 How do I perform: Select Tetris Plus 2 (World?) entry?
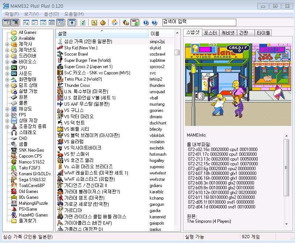pos(83,79)
